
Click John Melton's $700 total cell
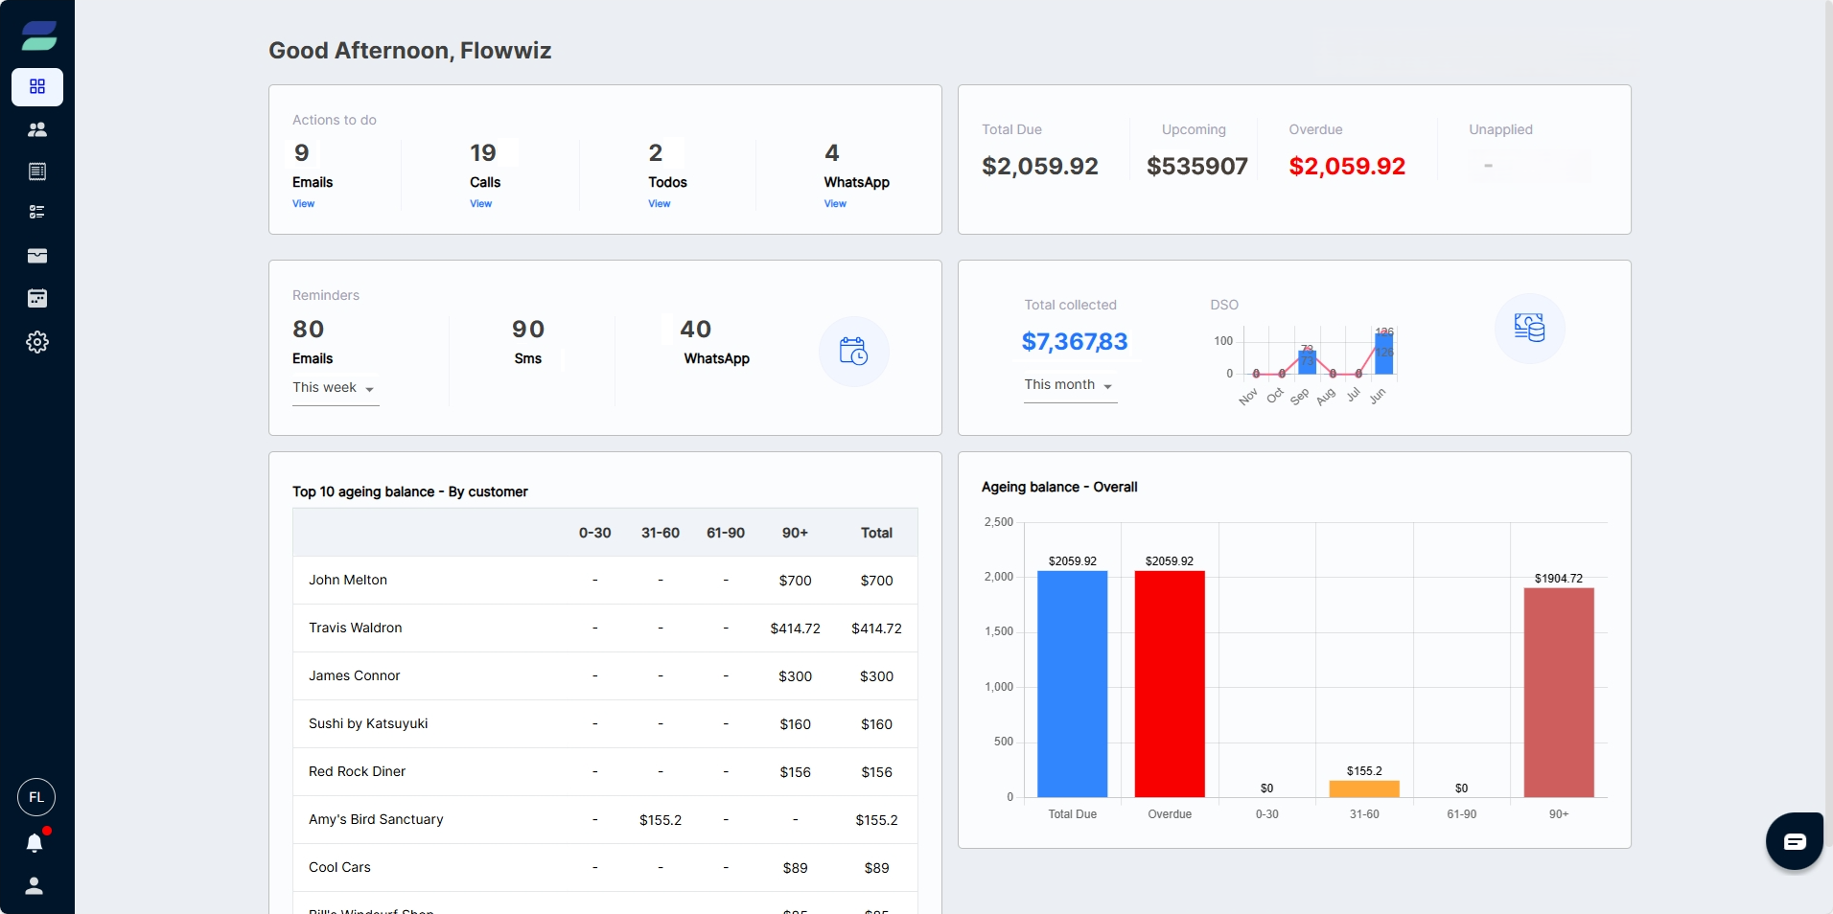[876, 581]
